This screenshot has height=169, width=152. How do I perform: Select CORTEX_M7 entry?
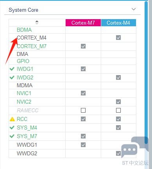[32, 46]
